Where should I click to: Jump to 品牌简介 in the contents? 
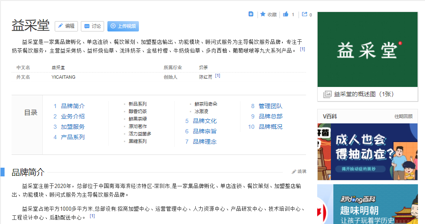click(73, 106)
